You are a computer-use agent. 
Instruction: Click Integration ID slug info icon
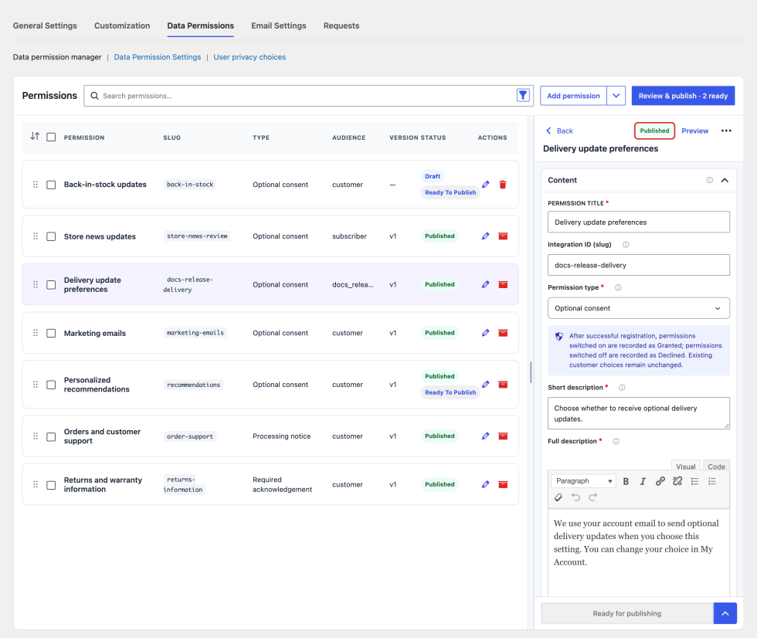click(626, 245)
